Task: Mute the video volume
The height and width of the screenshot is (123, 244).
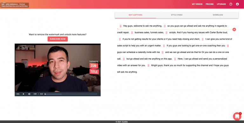Action: click(29, 94)
